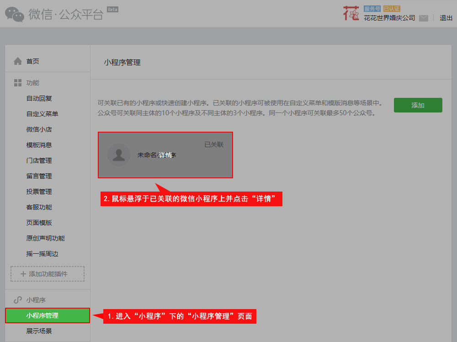
Task: Open the mail envelope icon
Action: (x=424, y=18)
